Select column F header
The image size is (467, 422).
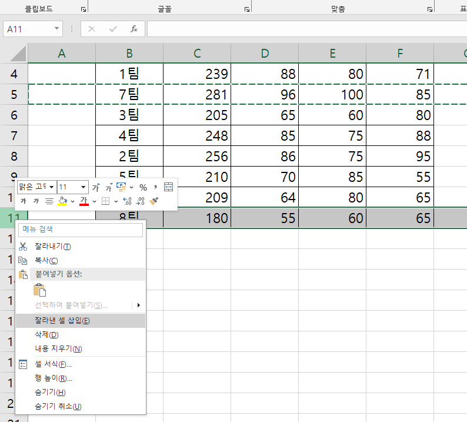[x=400, y=54]
